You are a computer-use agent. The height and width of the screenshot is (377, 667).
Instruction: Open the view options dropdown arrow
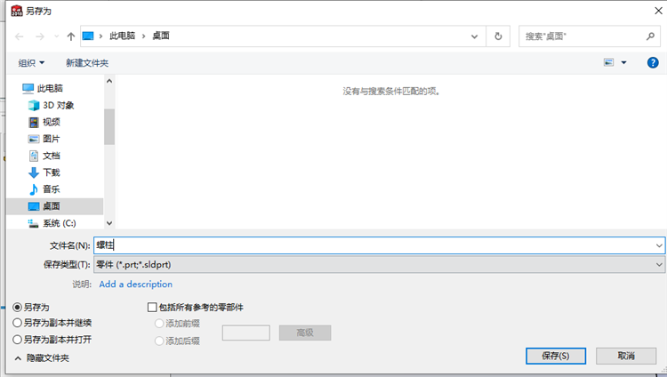click(x=623, y=62)
